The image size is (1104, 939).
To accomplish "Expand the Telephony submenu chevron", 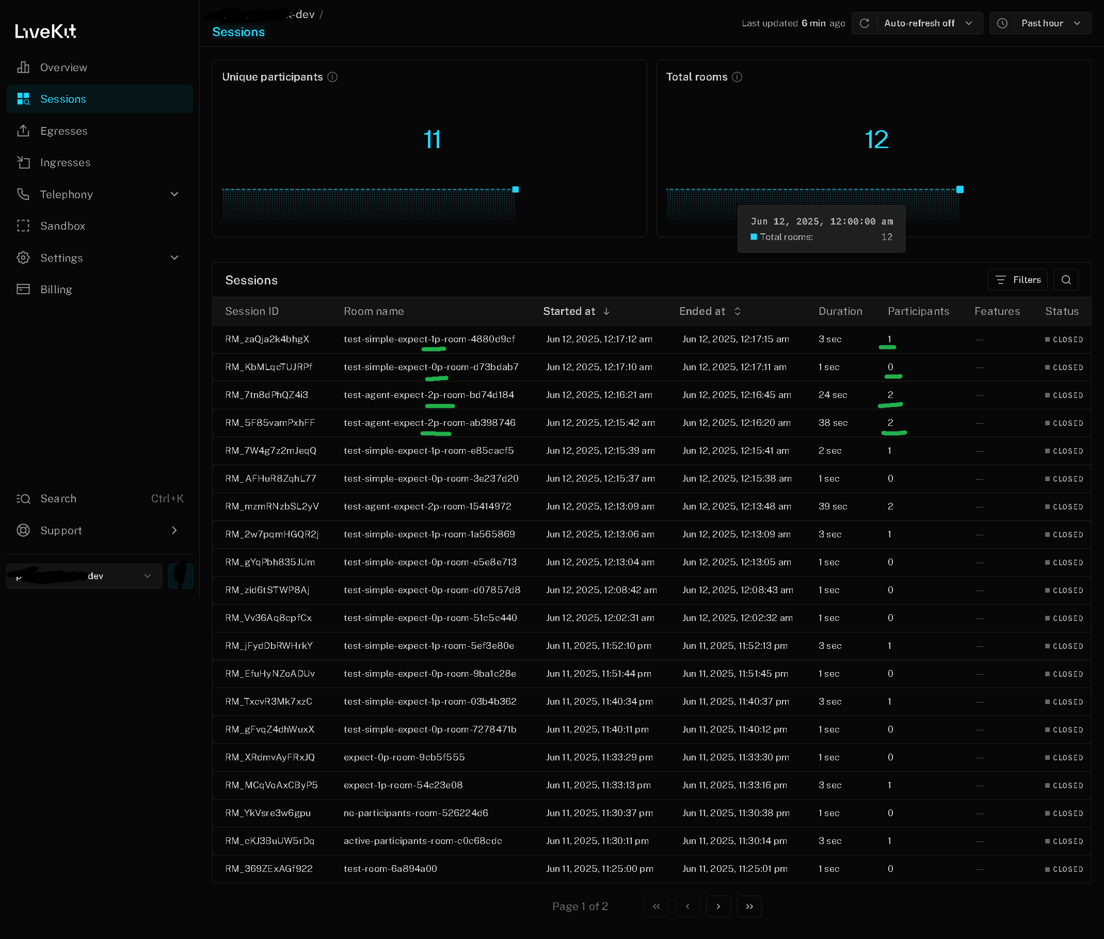I will pyautogui.click(x=174, y=194).
